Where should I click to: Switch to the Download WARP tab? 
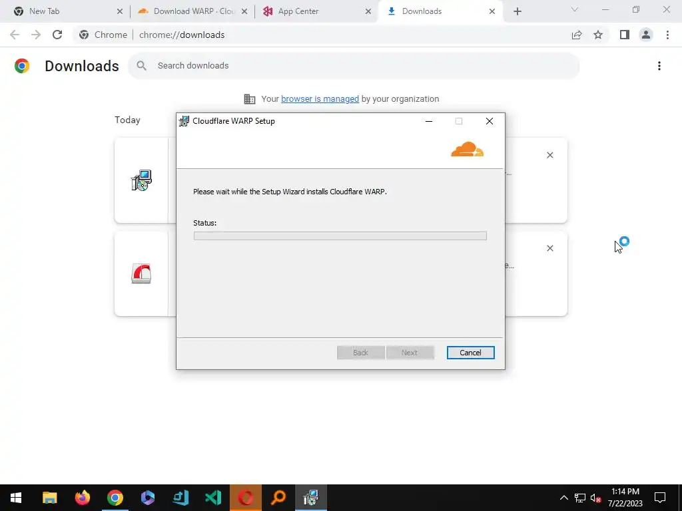click(x=191, y=11)
